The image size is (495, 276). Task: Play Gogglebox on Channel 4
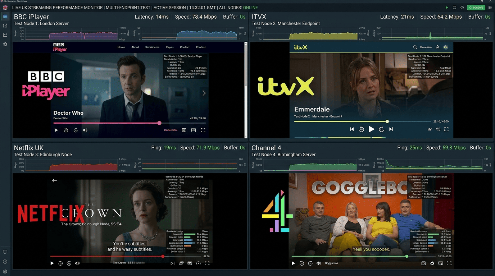[293, 263]
